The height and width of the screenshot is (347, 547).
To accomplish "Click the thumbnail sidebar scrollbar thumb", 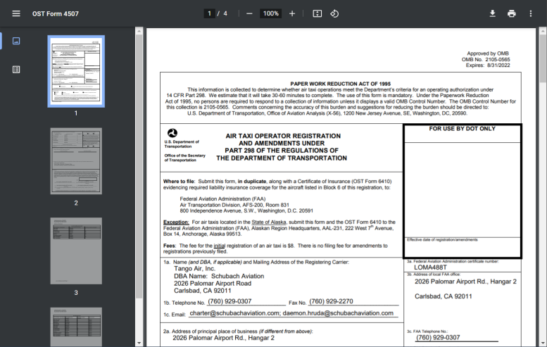I will tap(139, 166).
